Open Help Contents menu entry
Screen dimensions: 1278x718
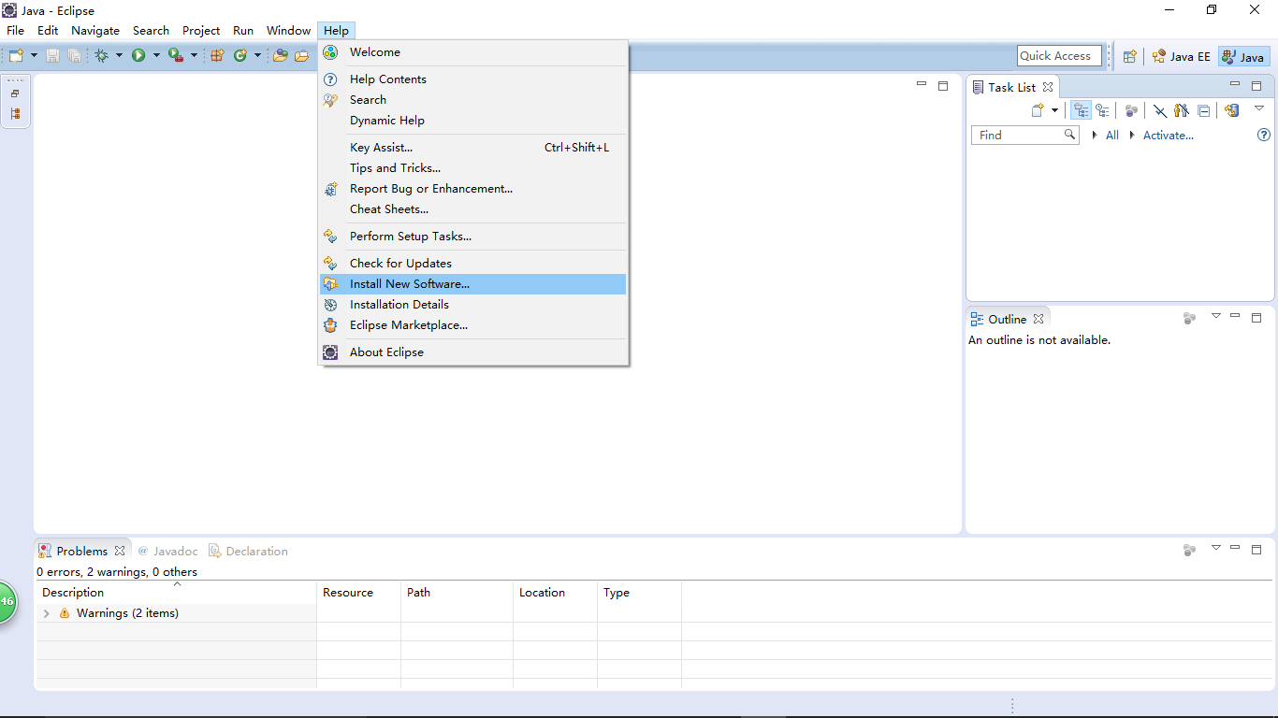[x=473, y=79]
